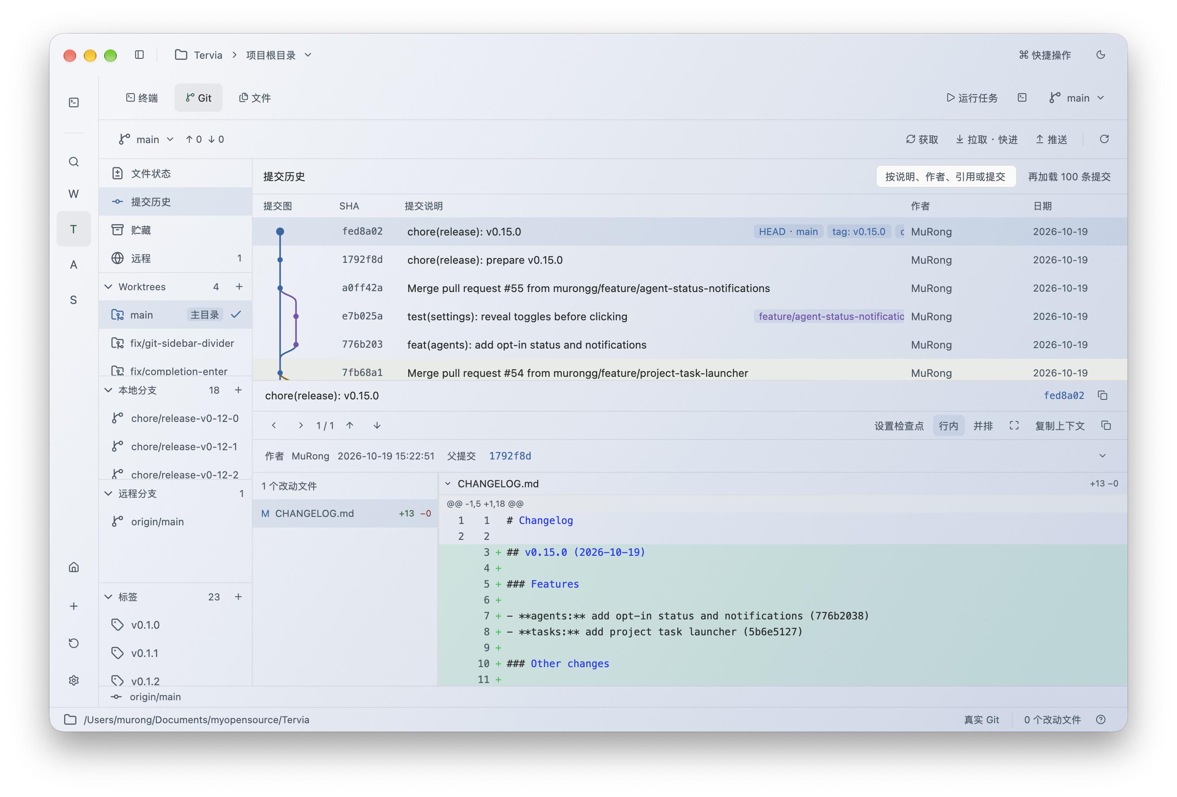This screenshot has width=1177, height=797.
Task: Open 项目根目录 dropdown in title bar
Action: 278,55
